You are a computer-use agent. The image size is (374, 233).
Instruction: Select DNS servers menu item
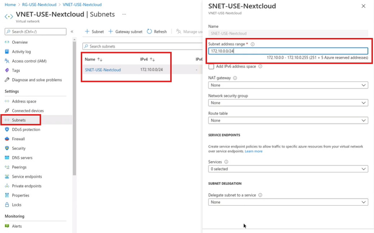pyautogui.click(x=22, y=158)
